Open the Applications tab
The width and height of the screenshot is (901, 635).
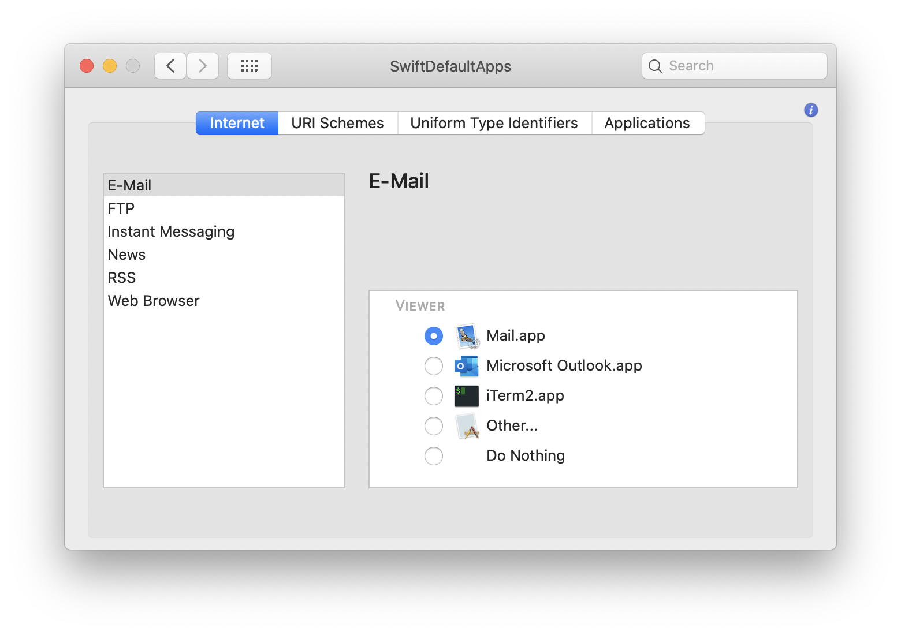point(647,123)
